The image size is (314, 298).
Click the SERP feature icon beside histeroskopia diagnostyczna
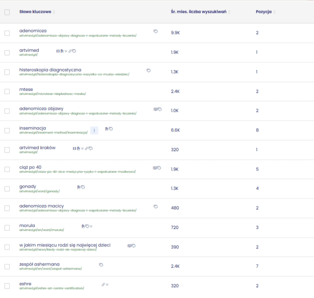(x=148, y=70)
